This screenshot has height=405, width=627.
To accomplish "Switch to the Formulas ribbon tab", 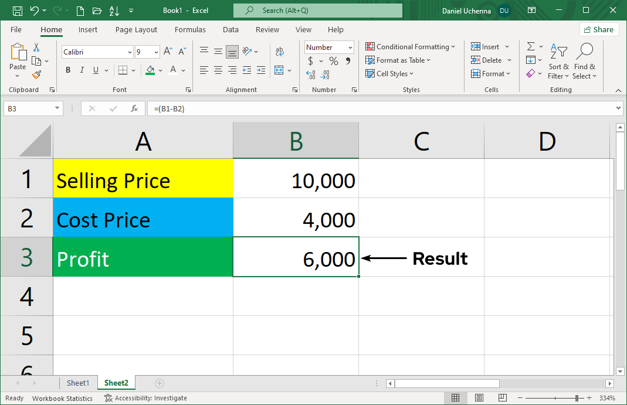I will pyautogui.click(x=190, y=29).
